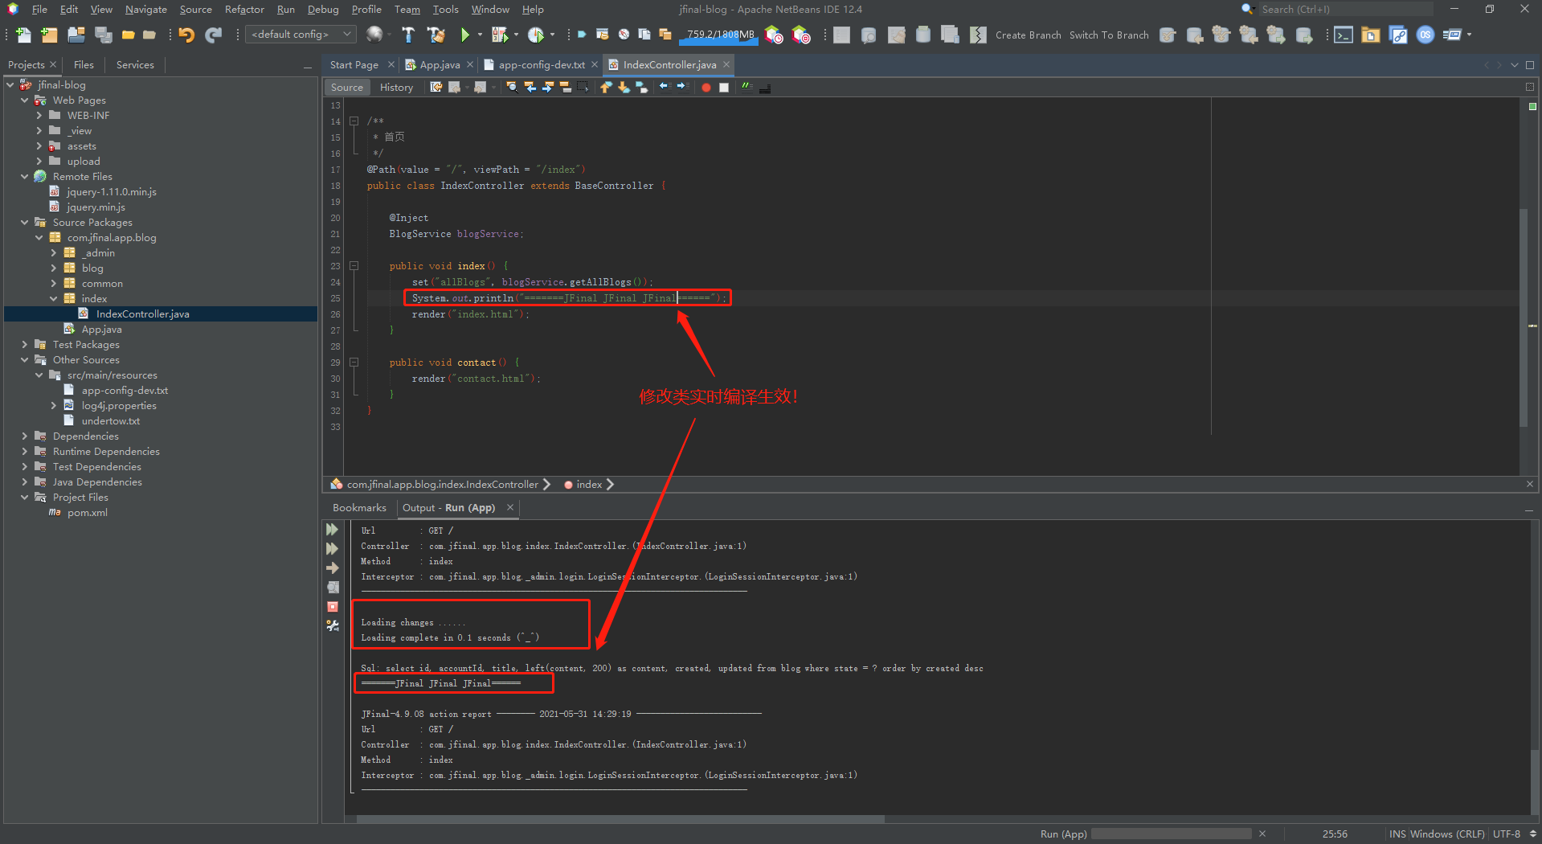The image size is (1542, 844).
Task: Close the IndexController.java tab
Action: coord(726,64)
